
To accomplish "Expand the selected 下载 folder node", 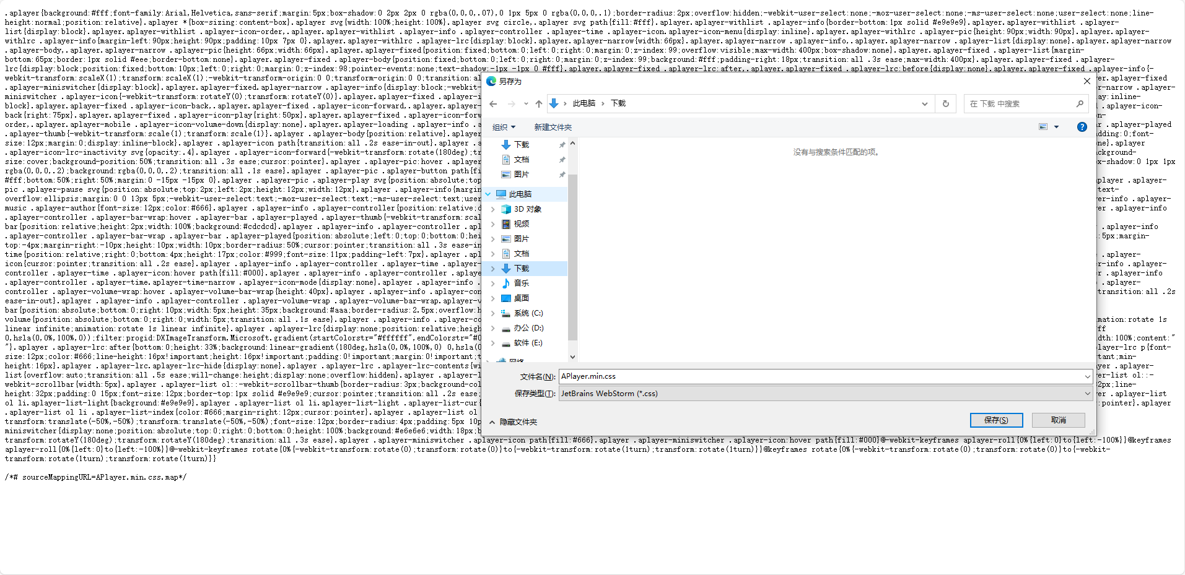I will click(493, 269).
